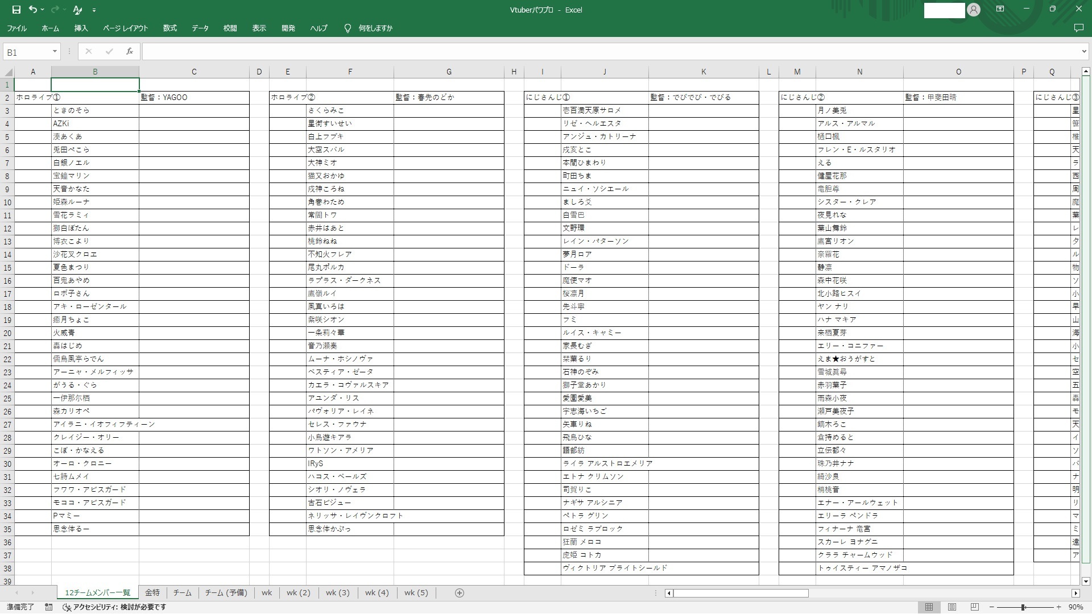The height and width of the screenshot is (614, 1092).
Task: Open the ヘルプ ribbon tab
Action: [x=318, y=28]
